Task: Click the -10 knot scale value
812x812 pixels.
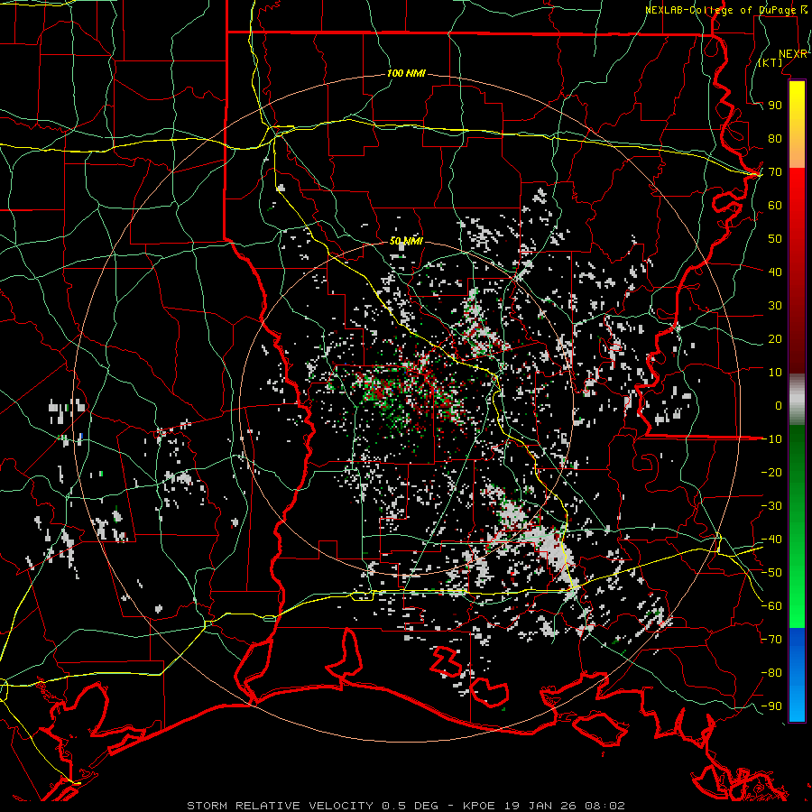Action: coord(771,439)
